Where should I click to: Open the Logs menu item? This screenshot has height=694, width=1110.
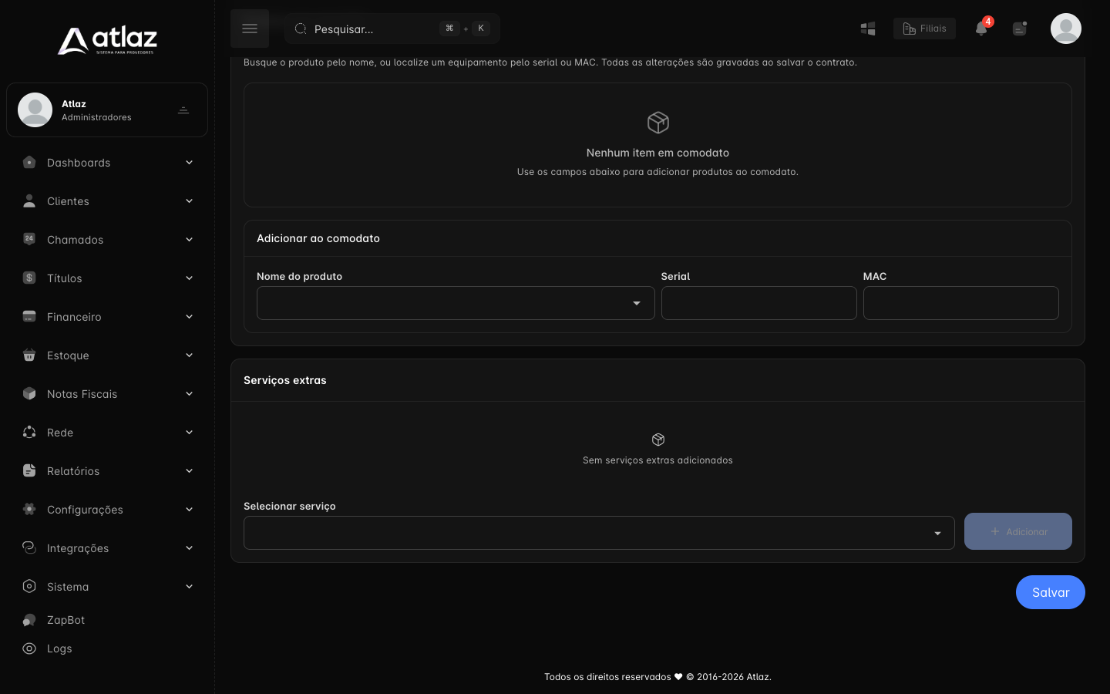pyautogui.click(x=107, y=649)
